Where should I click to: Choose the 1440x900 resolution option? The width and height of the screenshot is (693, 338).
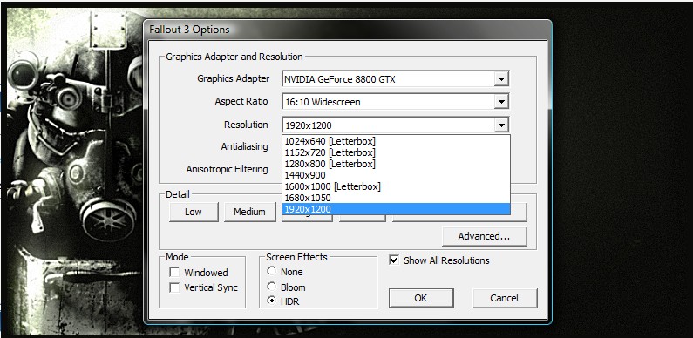tap(396, 175)
